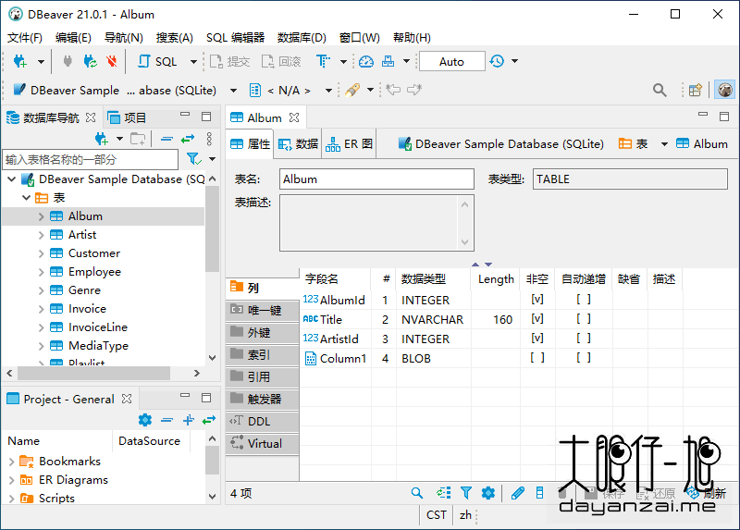This screenshot has width=740, height=530.
Task: Open the Auto transaction mode dropdown arrow
Action: coord(514,61)
